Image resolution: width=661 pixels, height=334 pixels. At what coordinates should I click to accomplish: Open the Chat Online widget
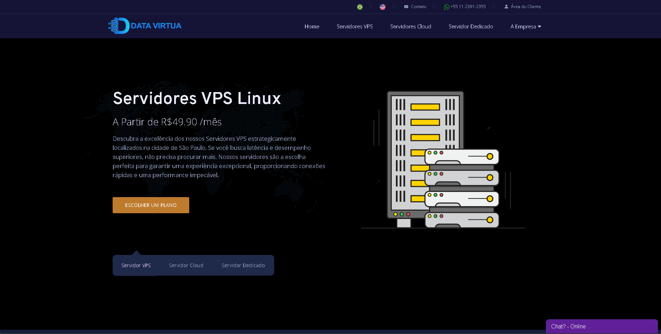coord(602,326)
